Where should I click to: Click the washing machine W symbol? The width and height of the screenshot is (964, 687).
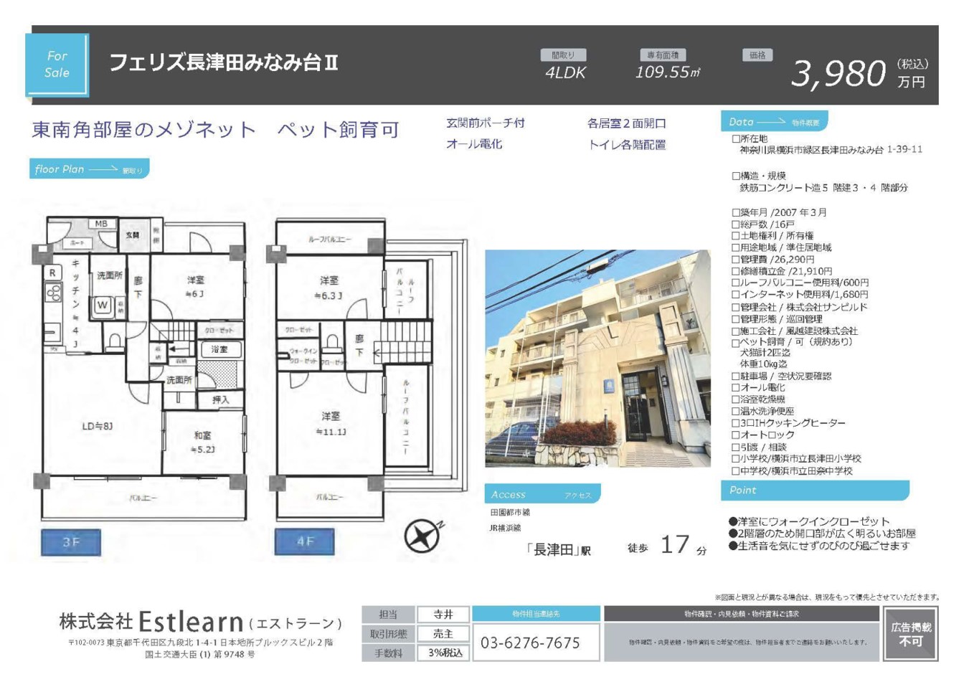click(x=102, y=305)
